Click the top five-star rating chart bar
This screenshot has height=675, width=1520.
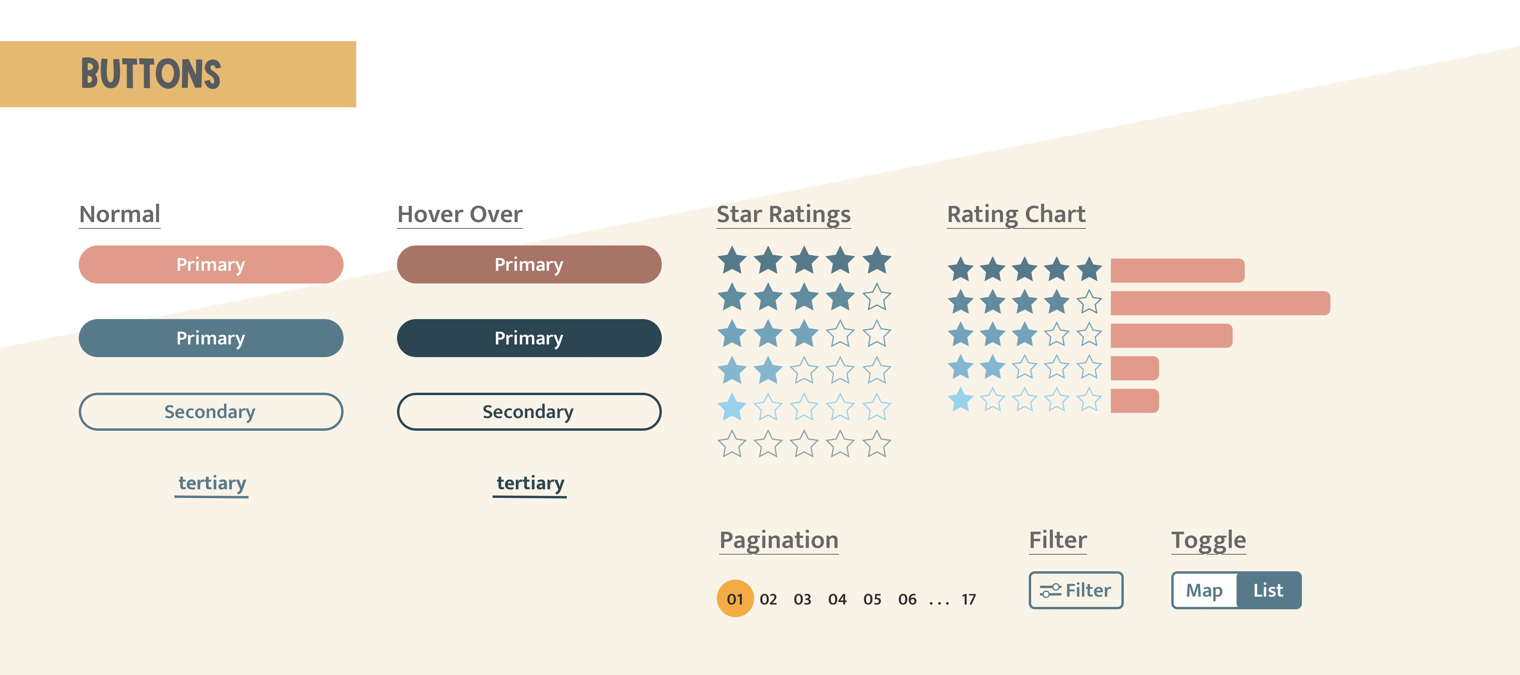[1177, 270]
